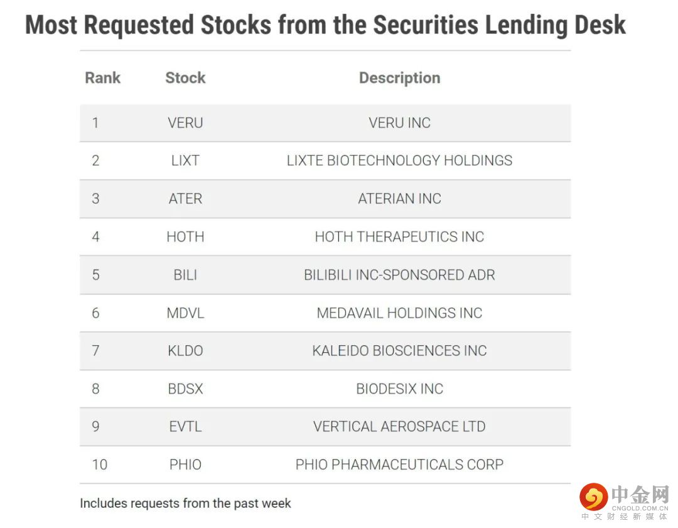Screen dimensions: 678x528
Task: Click the Stock column header
Action: click(x=185, y=78)
